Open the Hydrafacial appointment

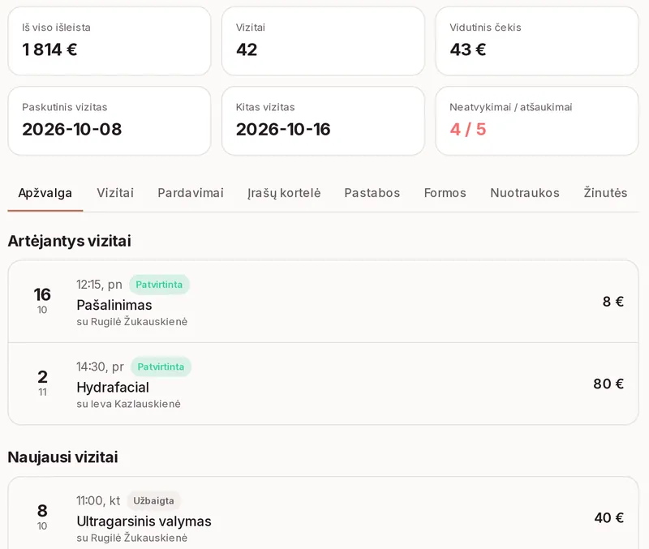tap(323, 384)
